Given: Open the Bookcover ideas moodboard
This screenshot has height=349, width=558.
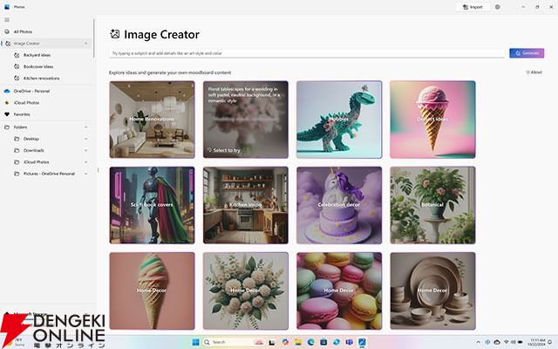Looking at the screenshot, I should (x=37, y=66).
